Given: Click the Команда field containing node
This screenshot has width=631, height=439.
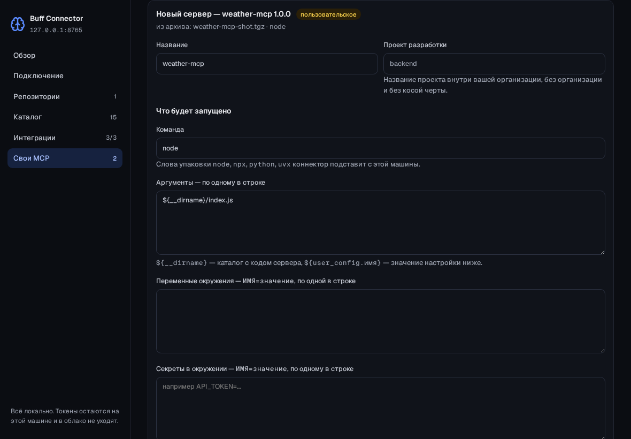Looking at the screenshot, I should tap(381, 148).
